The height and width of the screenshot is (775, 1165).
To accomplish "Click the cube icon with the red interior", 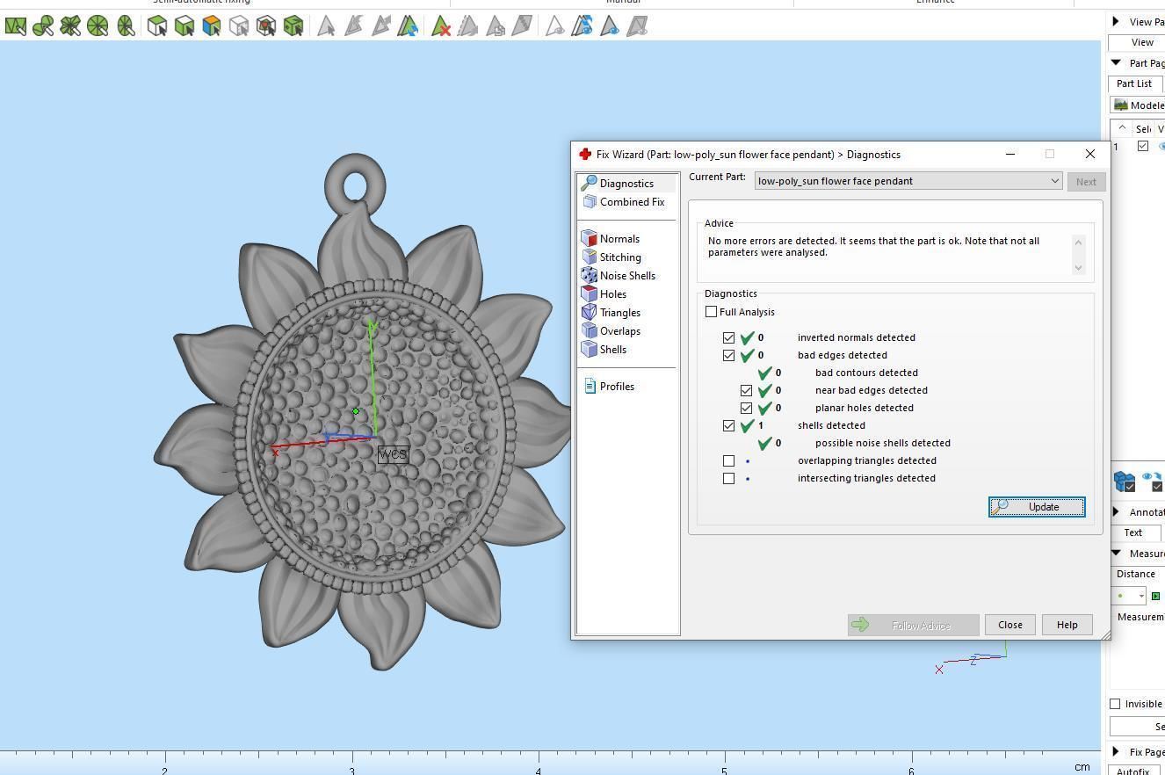I will (x=266, y=26).
